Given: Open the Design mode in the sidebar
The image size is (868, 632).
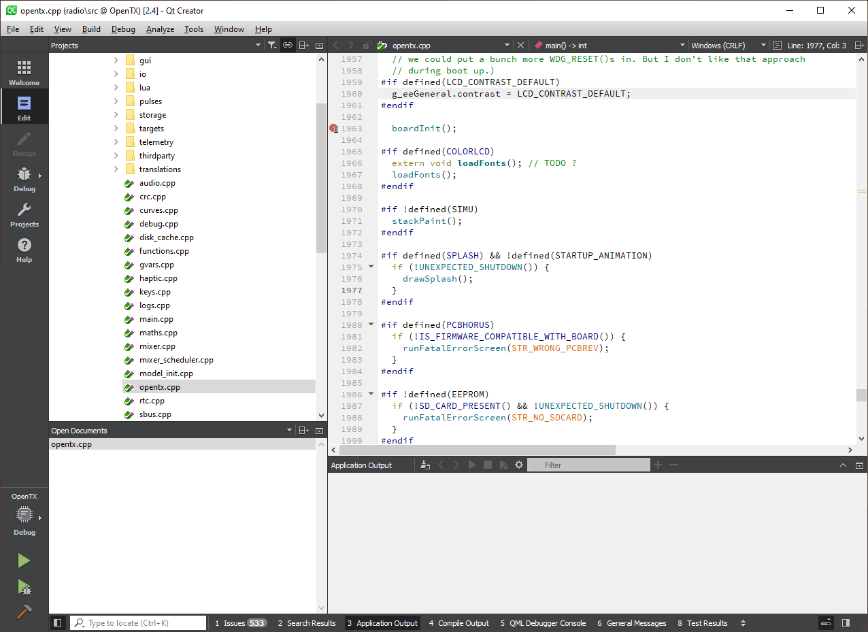Looking at the screenshot, I should 24,144.
